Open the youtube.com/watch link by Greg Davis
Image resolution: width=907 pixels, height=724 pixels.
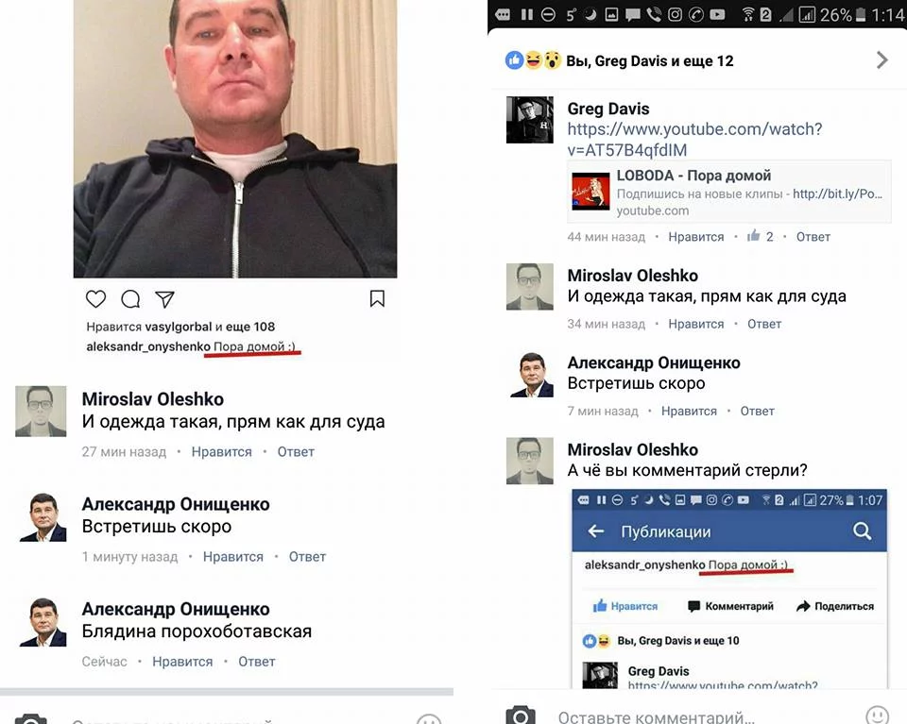(x=694, y=140)
